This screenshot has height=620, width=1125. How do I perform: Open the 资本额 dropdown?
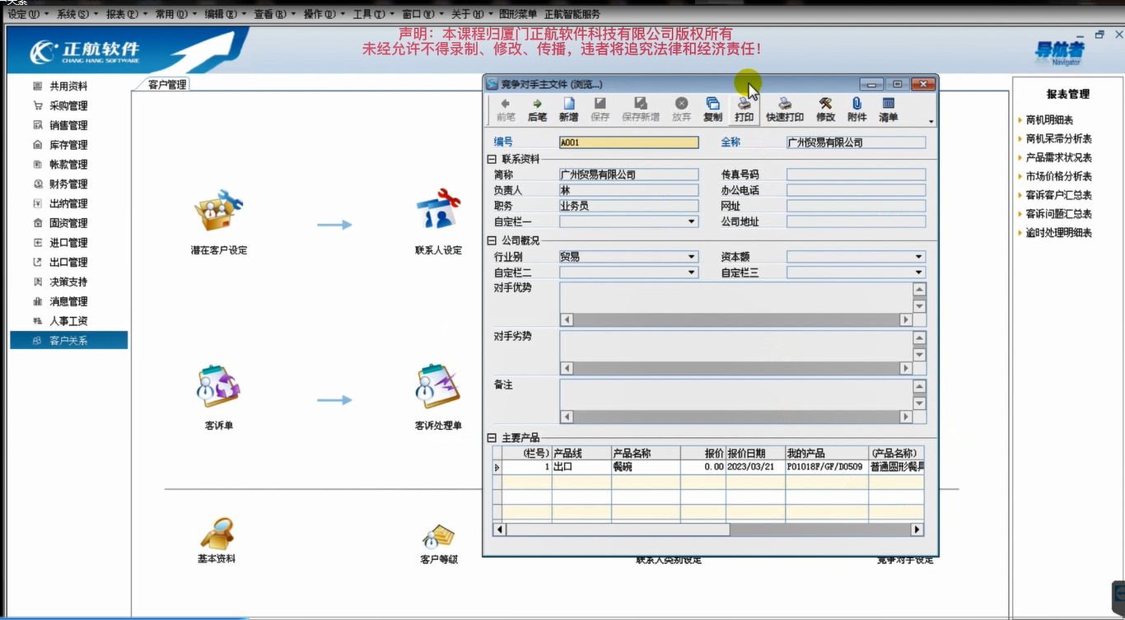tap(919, 257)
